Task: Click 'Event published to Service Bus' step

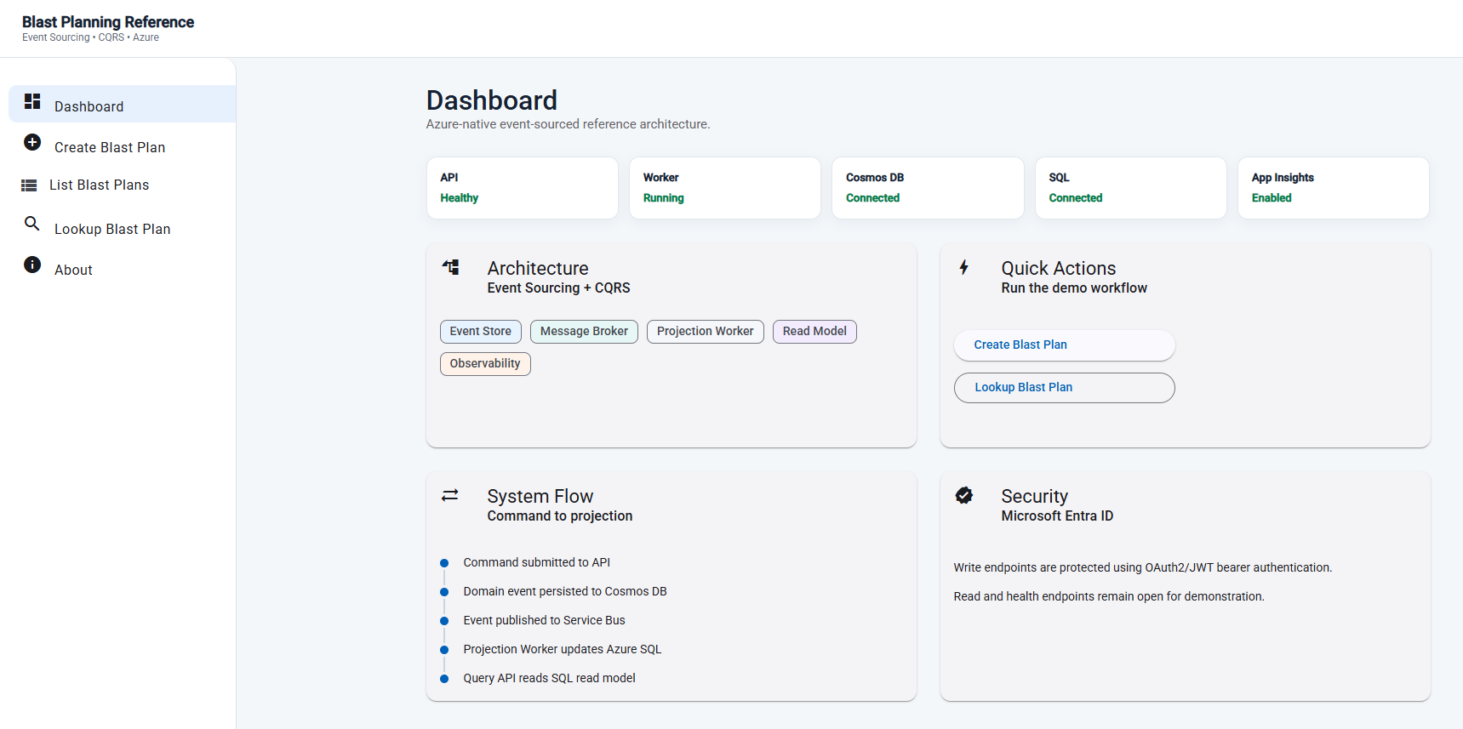Action: (x=545, y=620)
